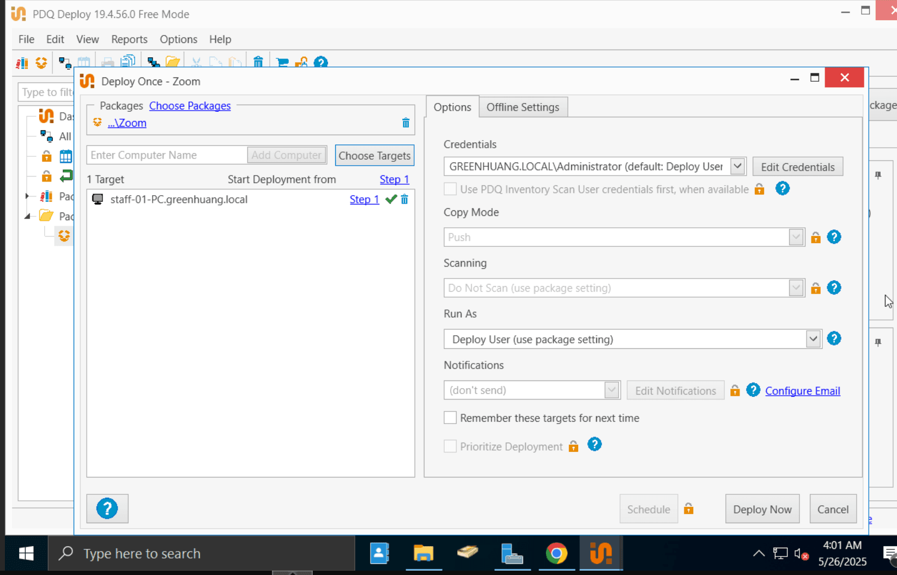The width and height of the screenshot is (897, 575).
Task: Click blue help icon in main toolbar
Action: tap(321, 63)
